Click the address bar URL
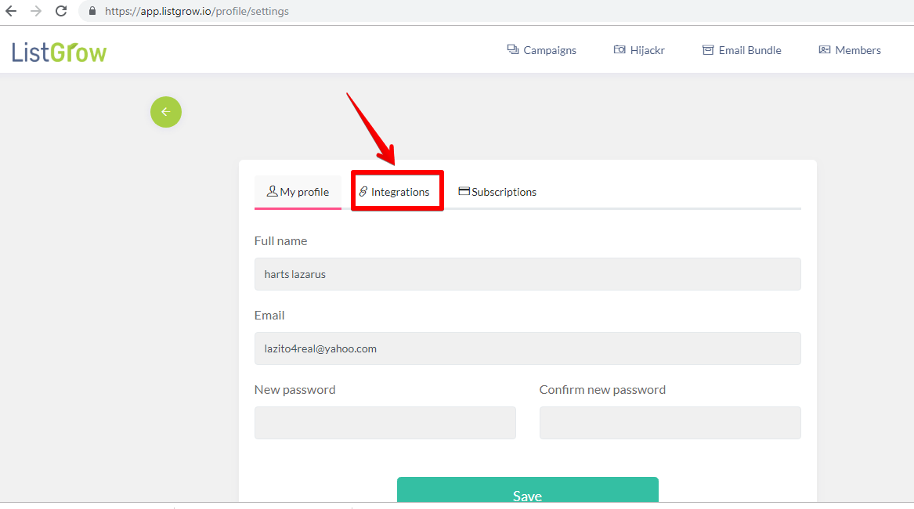 [x=197, y=11]
